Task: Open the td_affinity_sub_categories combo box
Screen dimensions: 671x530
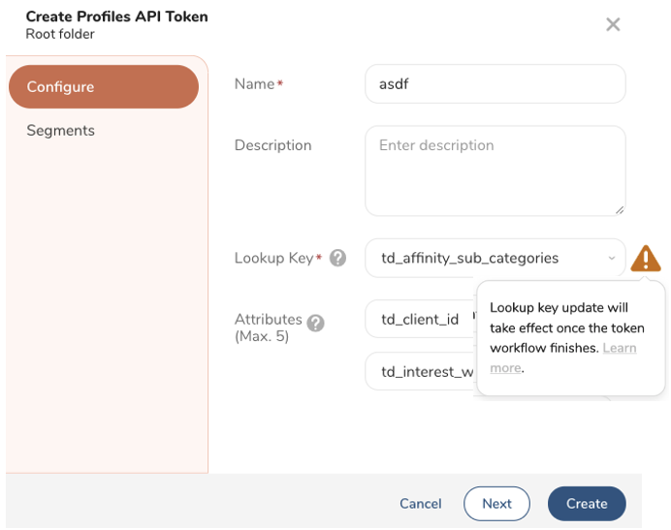Action: pos(485,259)
